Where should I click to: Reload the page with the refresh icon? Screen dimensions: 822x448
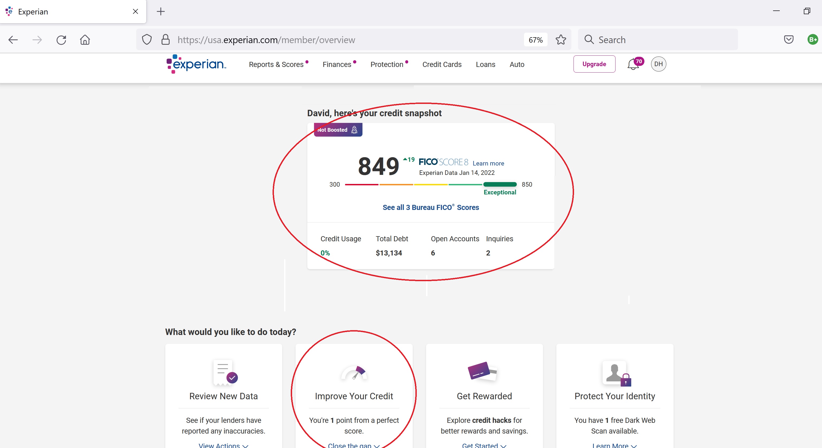point(61,40)
